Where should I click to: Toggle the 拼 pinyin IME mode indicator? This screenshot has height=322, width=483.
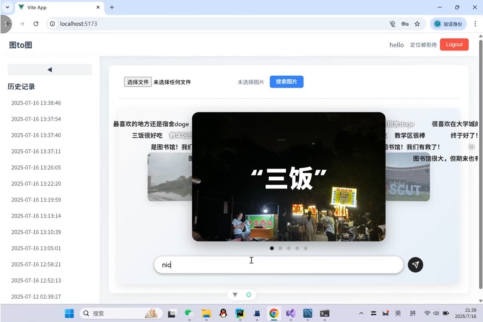413,314
